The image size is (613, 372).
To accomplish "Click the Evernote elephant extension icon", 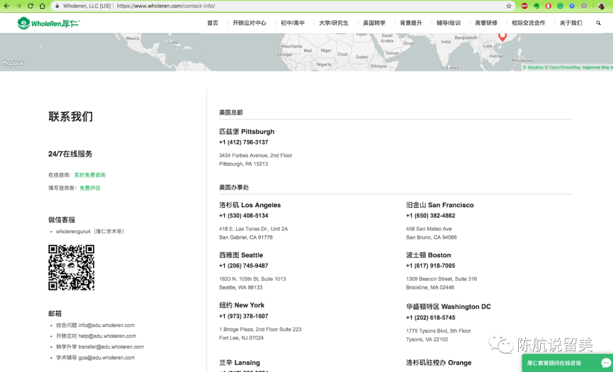I will pyautogui.click(x=536, y=6).
